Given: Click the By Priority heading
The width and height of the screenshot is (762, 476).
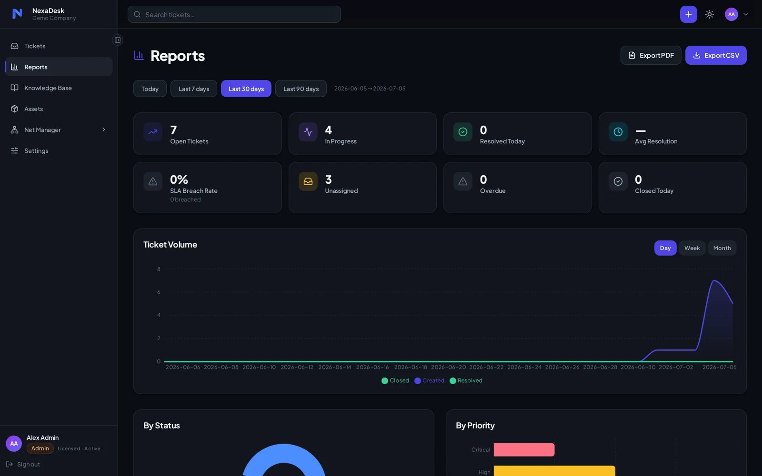Looking at the screenshot, I should (475, 426).
